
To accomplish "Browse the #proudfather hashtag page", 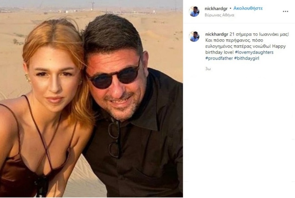I will [218, 58].
